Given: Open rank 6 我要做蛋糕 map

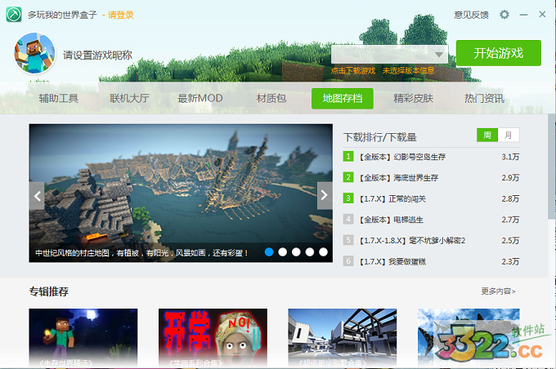Looking at the screenshot, I should (392, 261).
